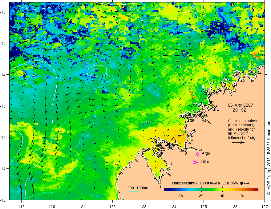
Task: Click latitude axis label -17
Action: [x=3, y=169]
